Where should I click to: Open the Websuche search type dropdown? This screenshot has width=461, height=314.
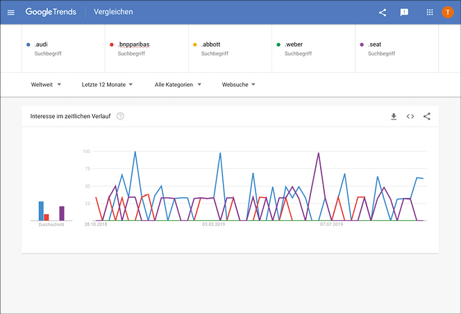pos(238,85)
